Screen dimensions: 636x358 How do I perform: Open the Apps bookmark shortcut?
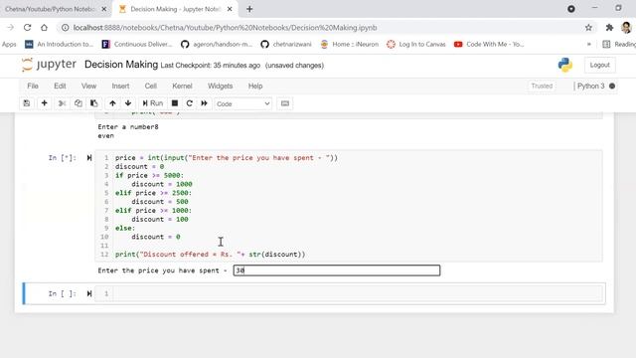point(9,44)
